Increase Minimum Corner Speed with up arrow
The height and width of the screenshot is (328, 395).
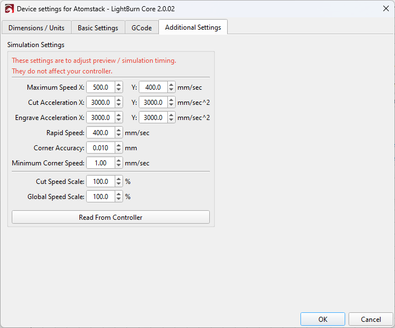[x=119, y=160]
